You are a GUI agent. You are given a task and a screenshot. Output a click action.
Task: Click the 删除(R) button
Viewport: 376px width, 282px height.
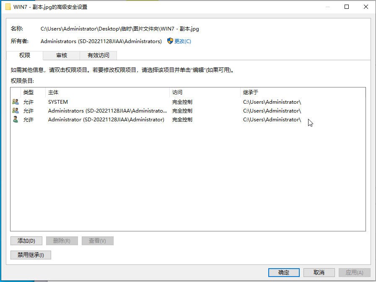pos(62,241)
